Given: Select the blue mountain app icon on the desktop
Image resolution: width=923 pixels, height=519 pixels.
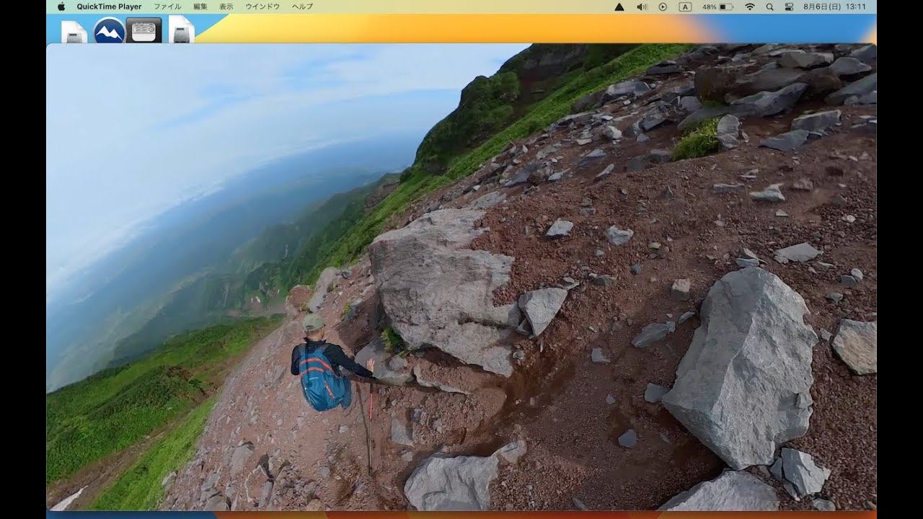Looking at the screenshot, I should point(110,31).
